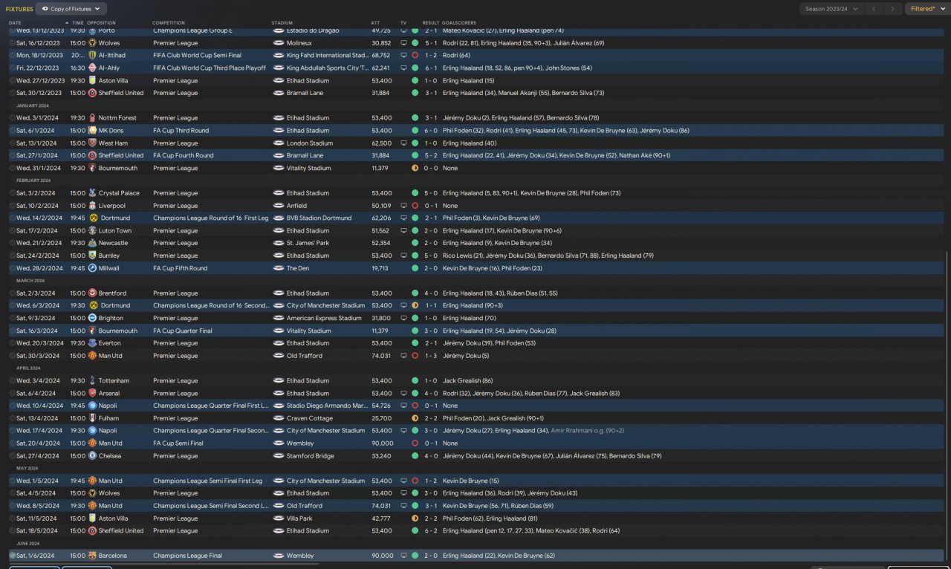This screenshot has width=951, height=569.
Task: Sort by the Competition column header
Action: coord(169,23)
